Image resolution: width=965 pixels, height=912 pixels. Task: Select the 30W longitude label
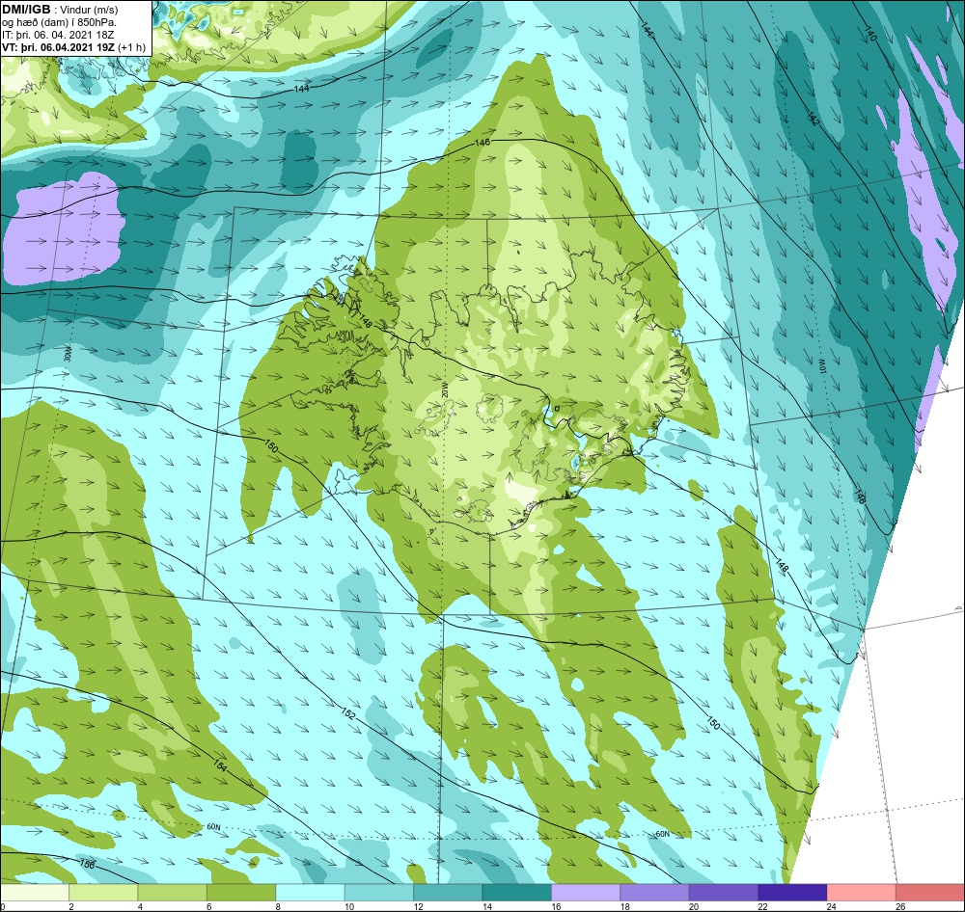tap(68, 353)
